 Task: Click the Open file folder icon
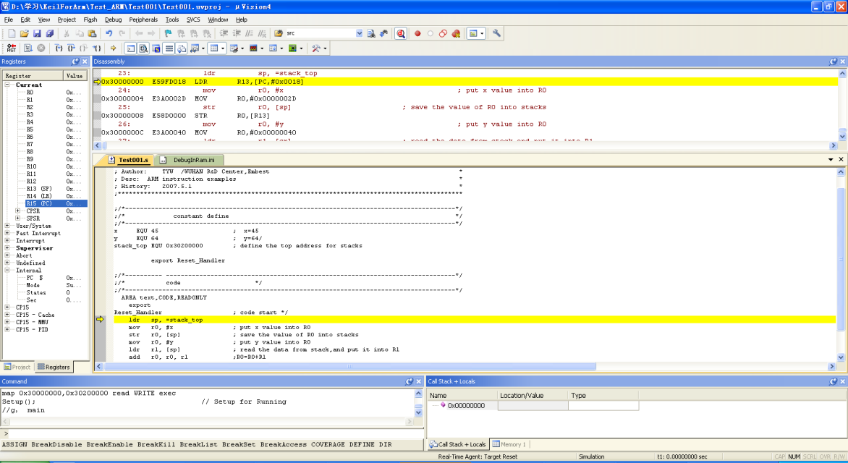pos(24,33)
